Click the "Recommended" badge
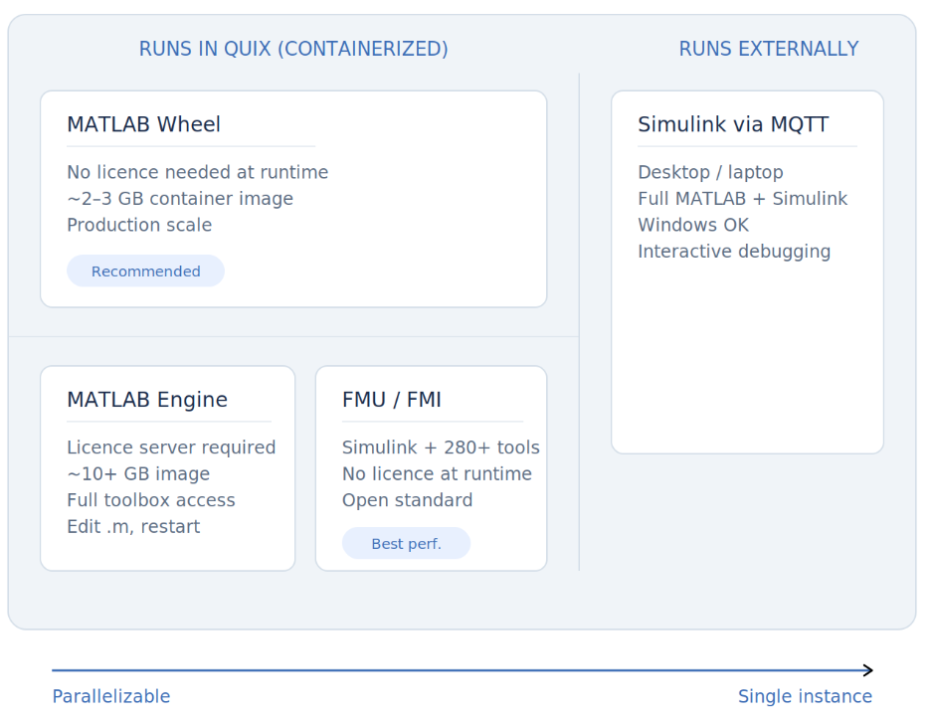The width and height of the screenshot is (933, 717). pos(146,271)
